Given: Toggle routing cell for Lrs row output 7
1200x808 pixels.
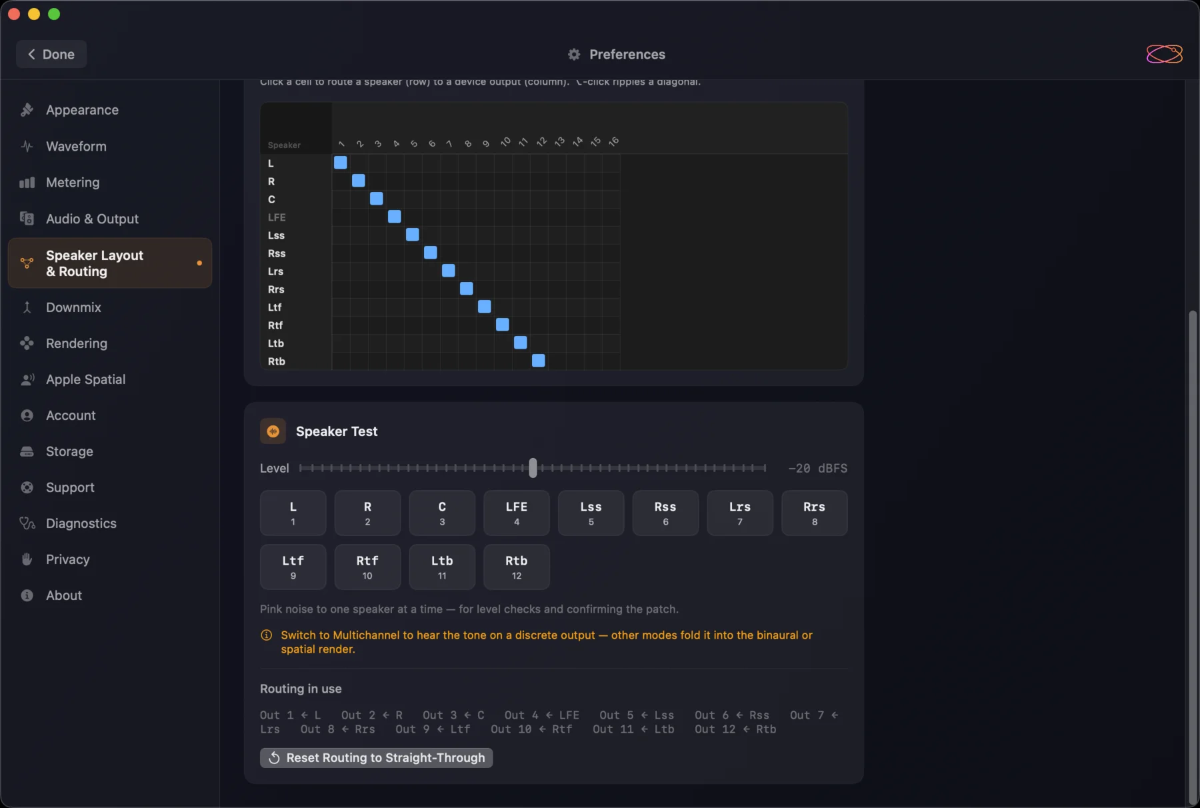Looking at the screenshot, I should [x=449, y=271].
